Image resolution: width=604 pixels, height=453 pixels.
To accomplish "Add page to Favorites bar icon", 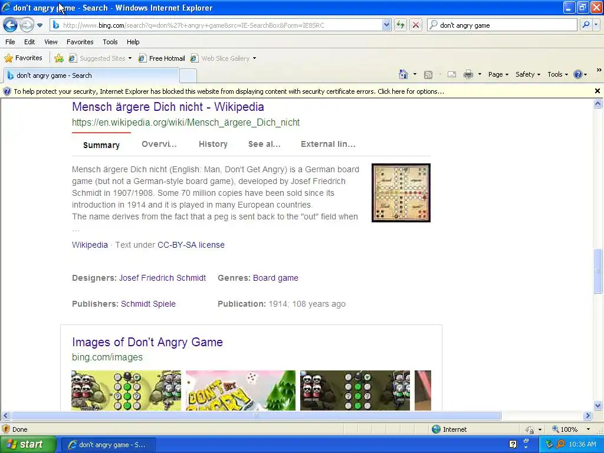I will tap(59, 58).
